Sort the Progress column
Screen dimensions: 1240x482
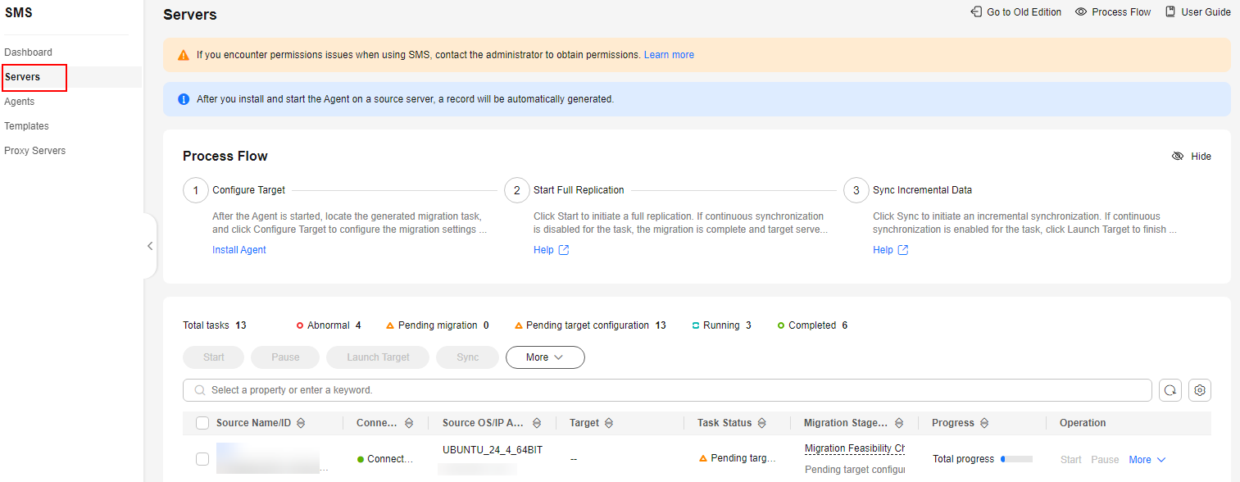click(x=984, y=423)
